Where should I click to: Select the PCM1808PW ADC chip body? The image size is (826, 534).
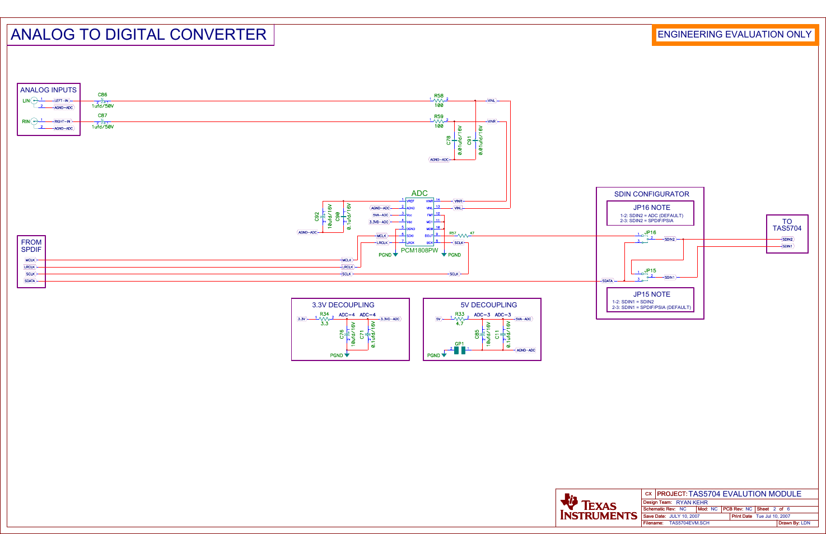(x=419, y=222)
